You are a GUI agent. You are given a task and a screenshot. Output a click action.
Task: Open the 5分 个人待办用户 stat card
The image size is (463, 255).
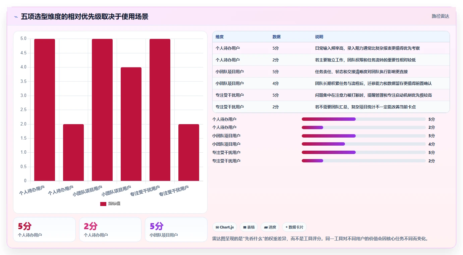click(x=44, y=229)
